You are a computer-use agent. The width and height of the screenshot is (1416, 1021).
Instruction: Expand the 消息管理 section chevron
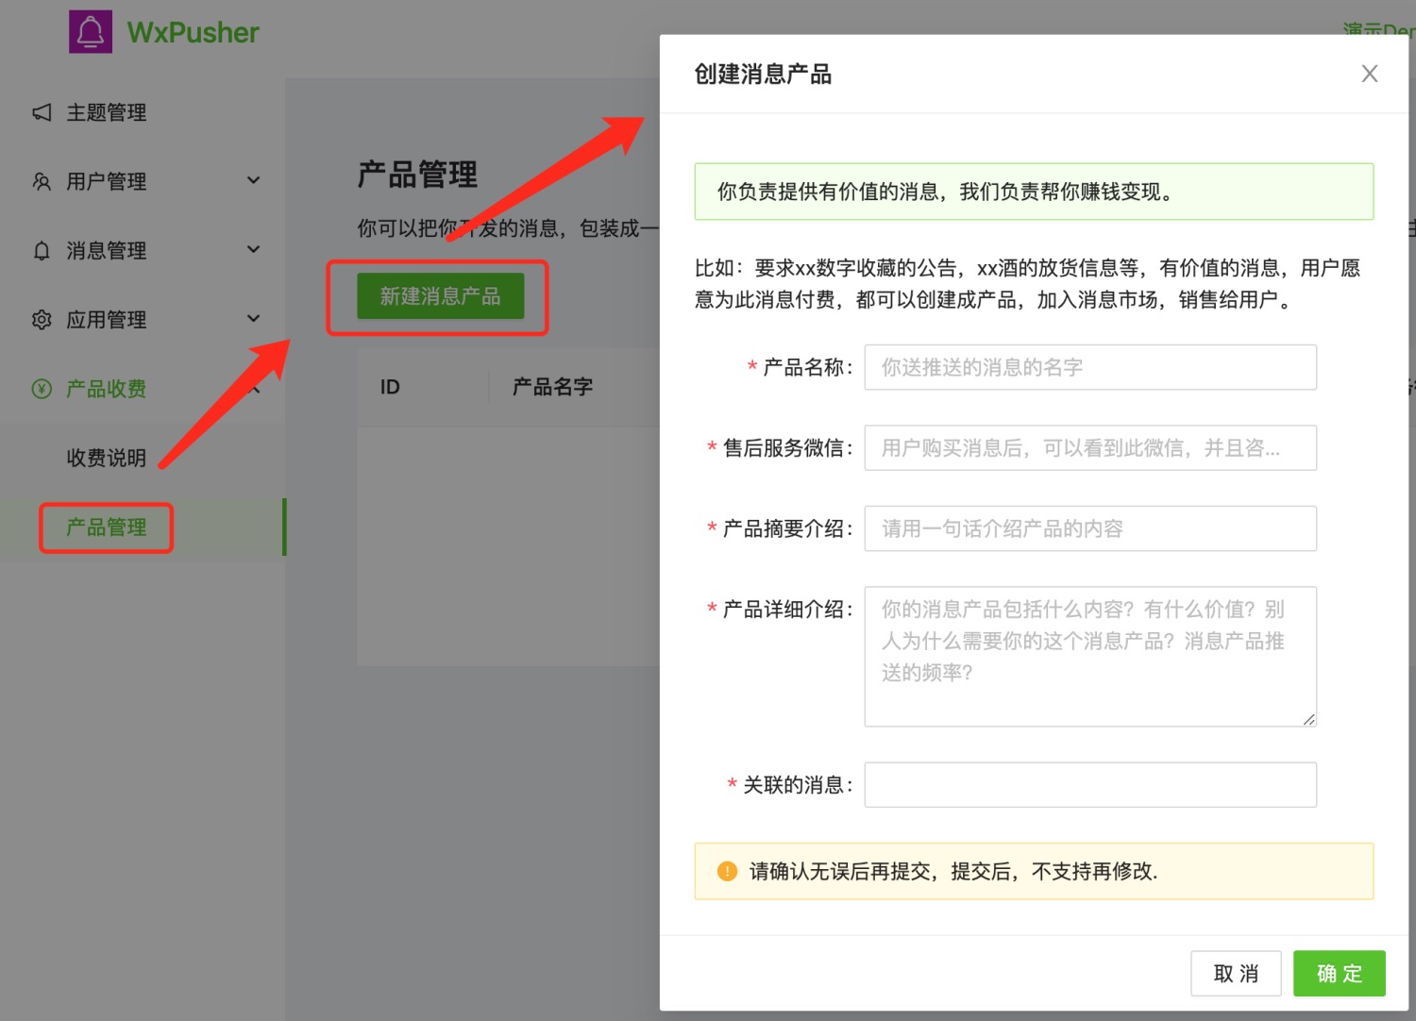coord(253,249)
